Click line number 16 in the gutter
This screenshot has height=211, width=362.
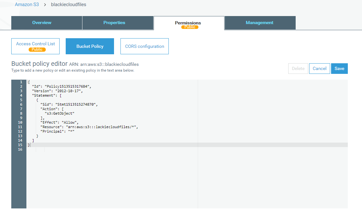pos(20,149)
